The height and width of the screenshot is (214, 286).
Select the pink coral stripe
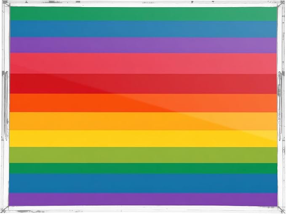144,63
